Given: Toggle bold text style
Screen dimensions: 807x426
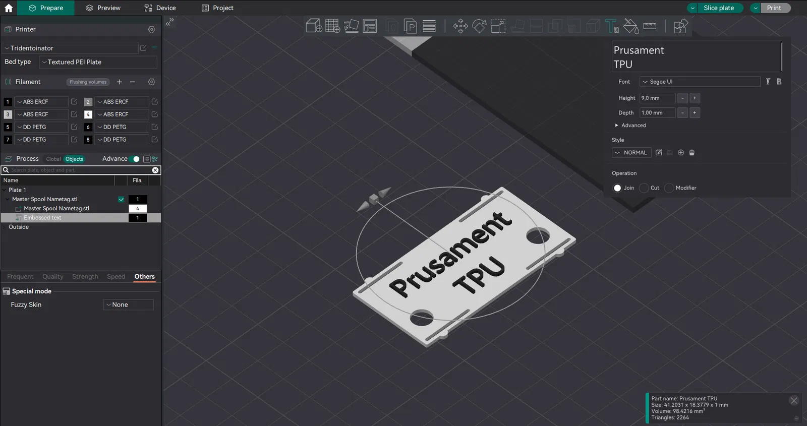Looking at the screenshot, I should [779, 82].
